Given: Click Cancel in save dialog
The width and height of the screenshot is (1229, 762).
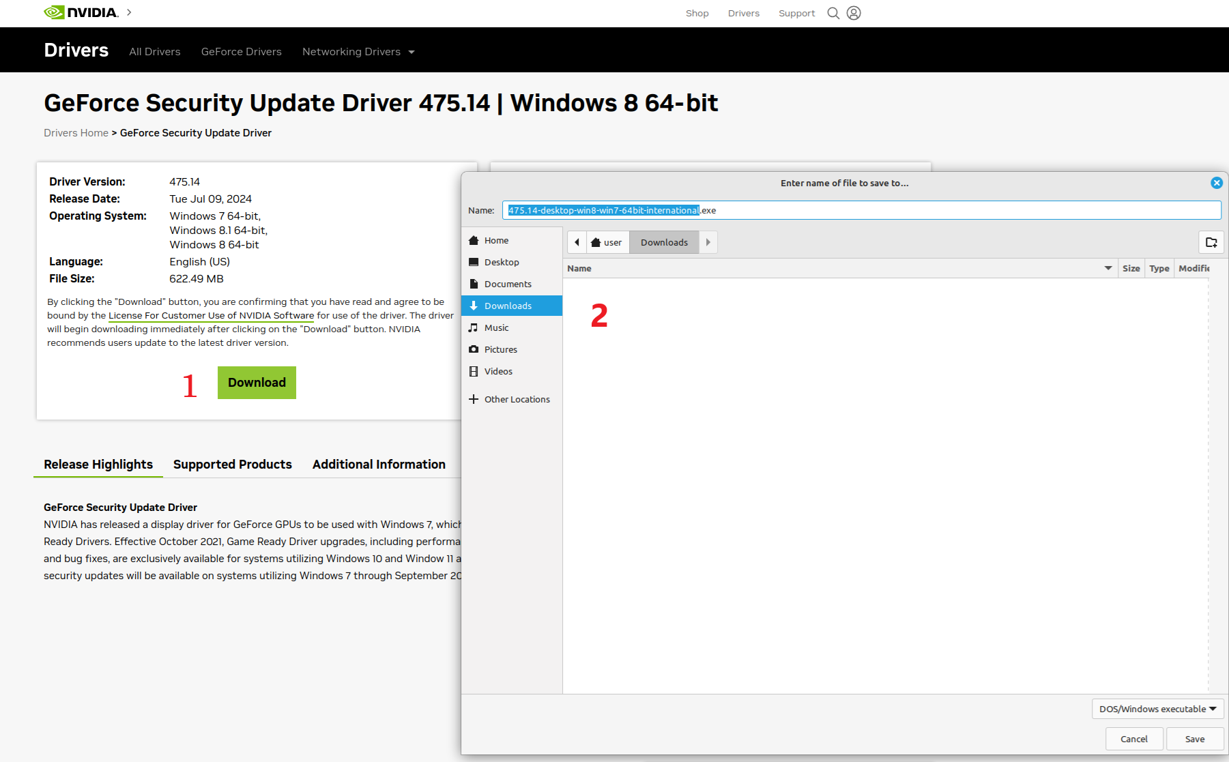Looking at the screenshot, I should (x=1133, y=739).
